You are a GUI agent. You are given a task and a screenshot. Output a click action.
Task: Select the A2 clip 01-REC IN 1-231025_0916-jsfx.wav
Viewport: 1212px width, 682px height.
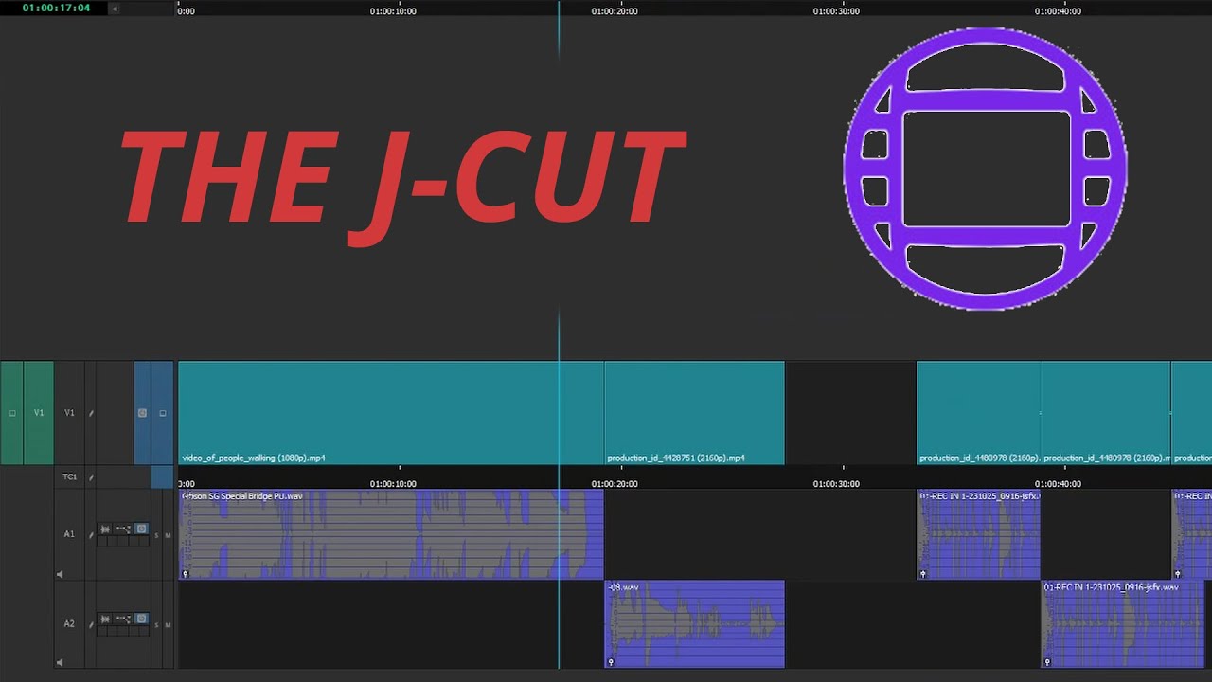(1122, 624)
